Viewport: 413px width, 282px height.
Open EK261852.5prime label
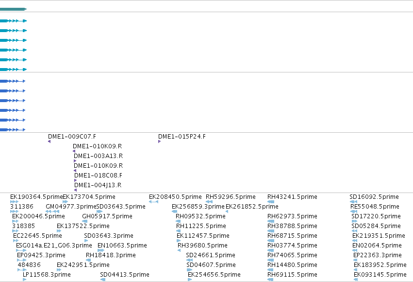[x=252, y=207]
